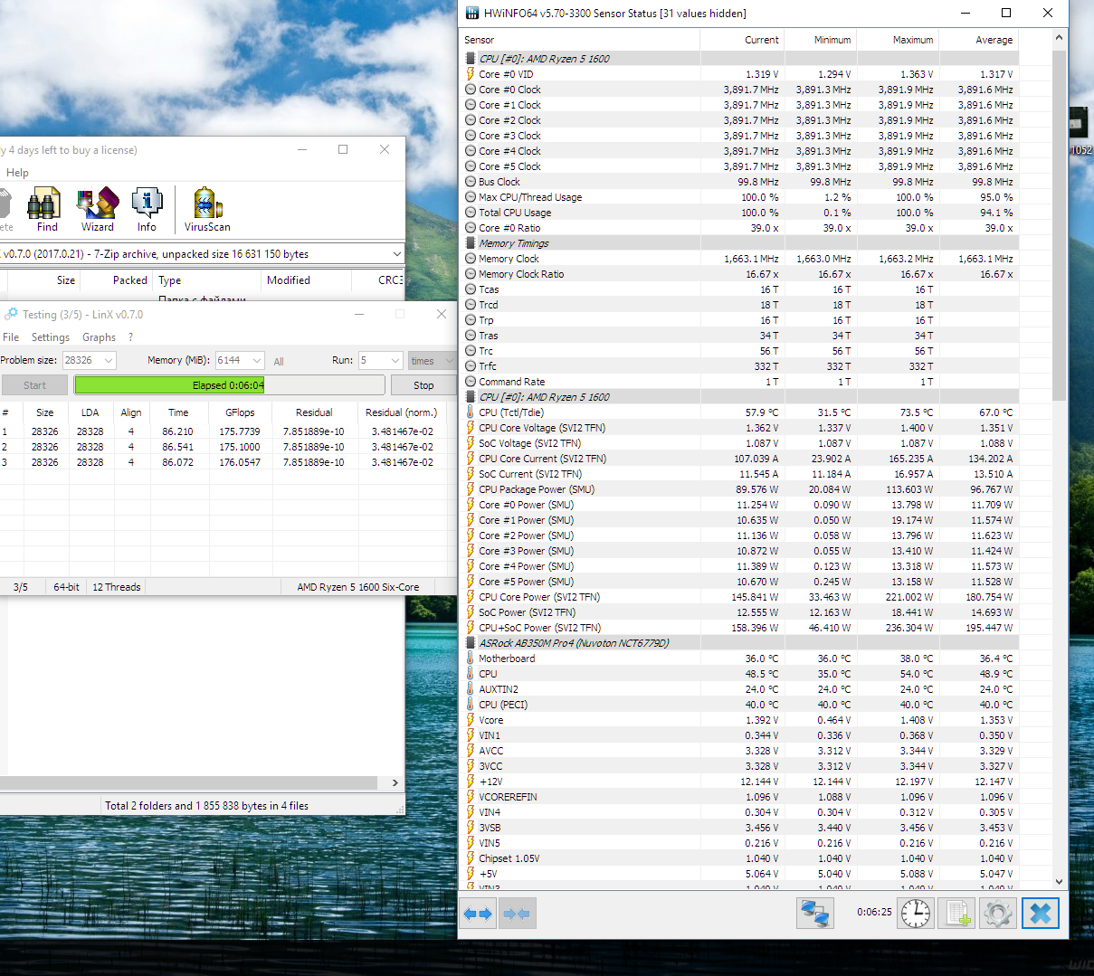Start logging with the sheet-plus icon

click(x=958, y=914)
